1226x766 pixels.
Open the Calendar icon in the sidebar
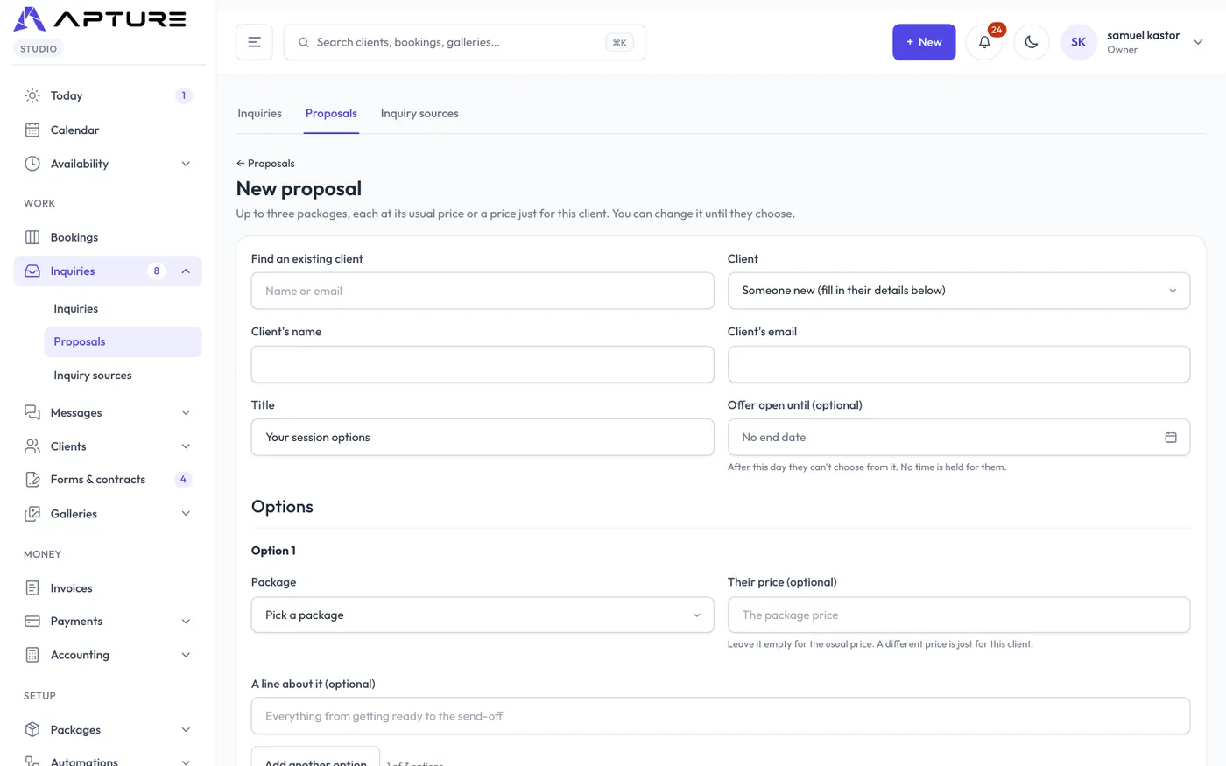tap(32, 130)
